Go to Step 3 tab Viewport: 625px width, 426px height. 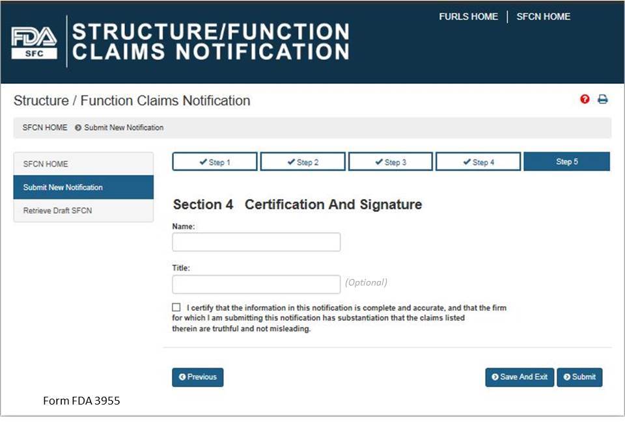(391, 162)
